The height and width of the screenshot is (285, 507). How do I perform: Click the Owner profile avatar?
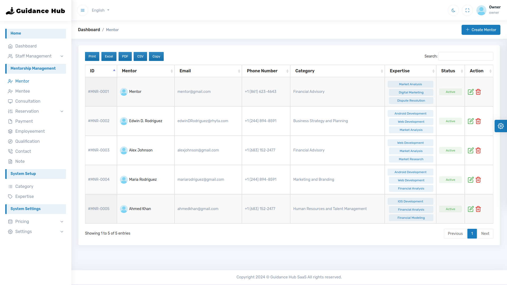[481, 10]
